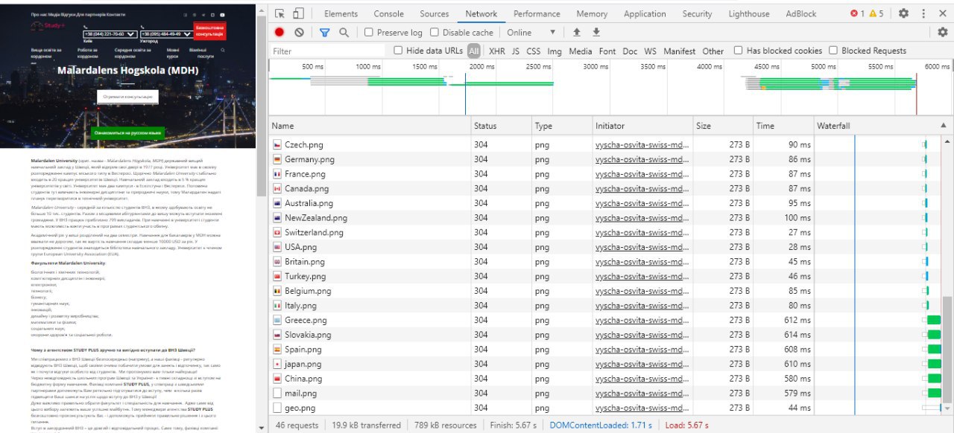Click the red errors count indicator
The image size is (954, 433).
[x=858, y=13]
